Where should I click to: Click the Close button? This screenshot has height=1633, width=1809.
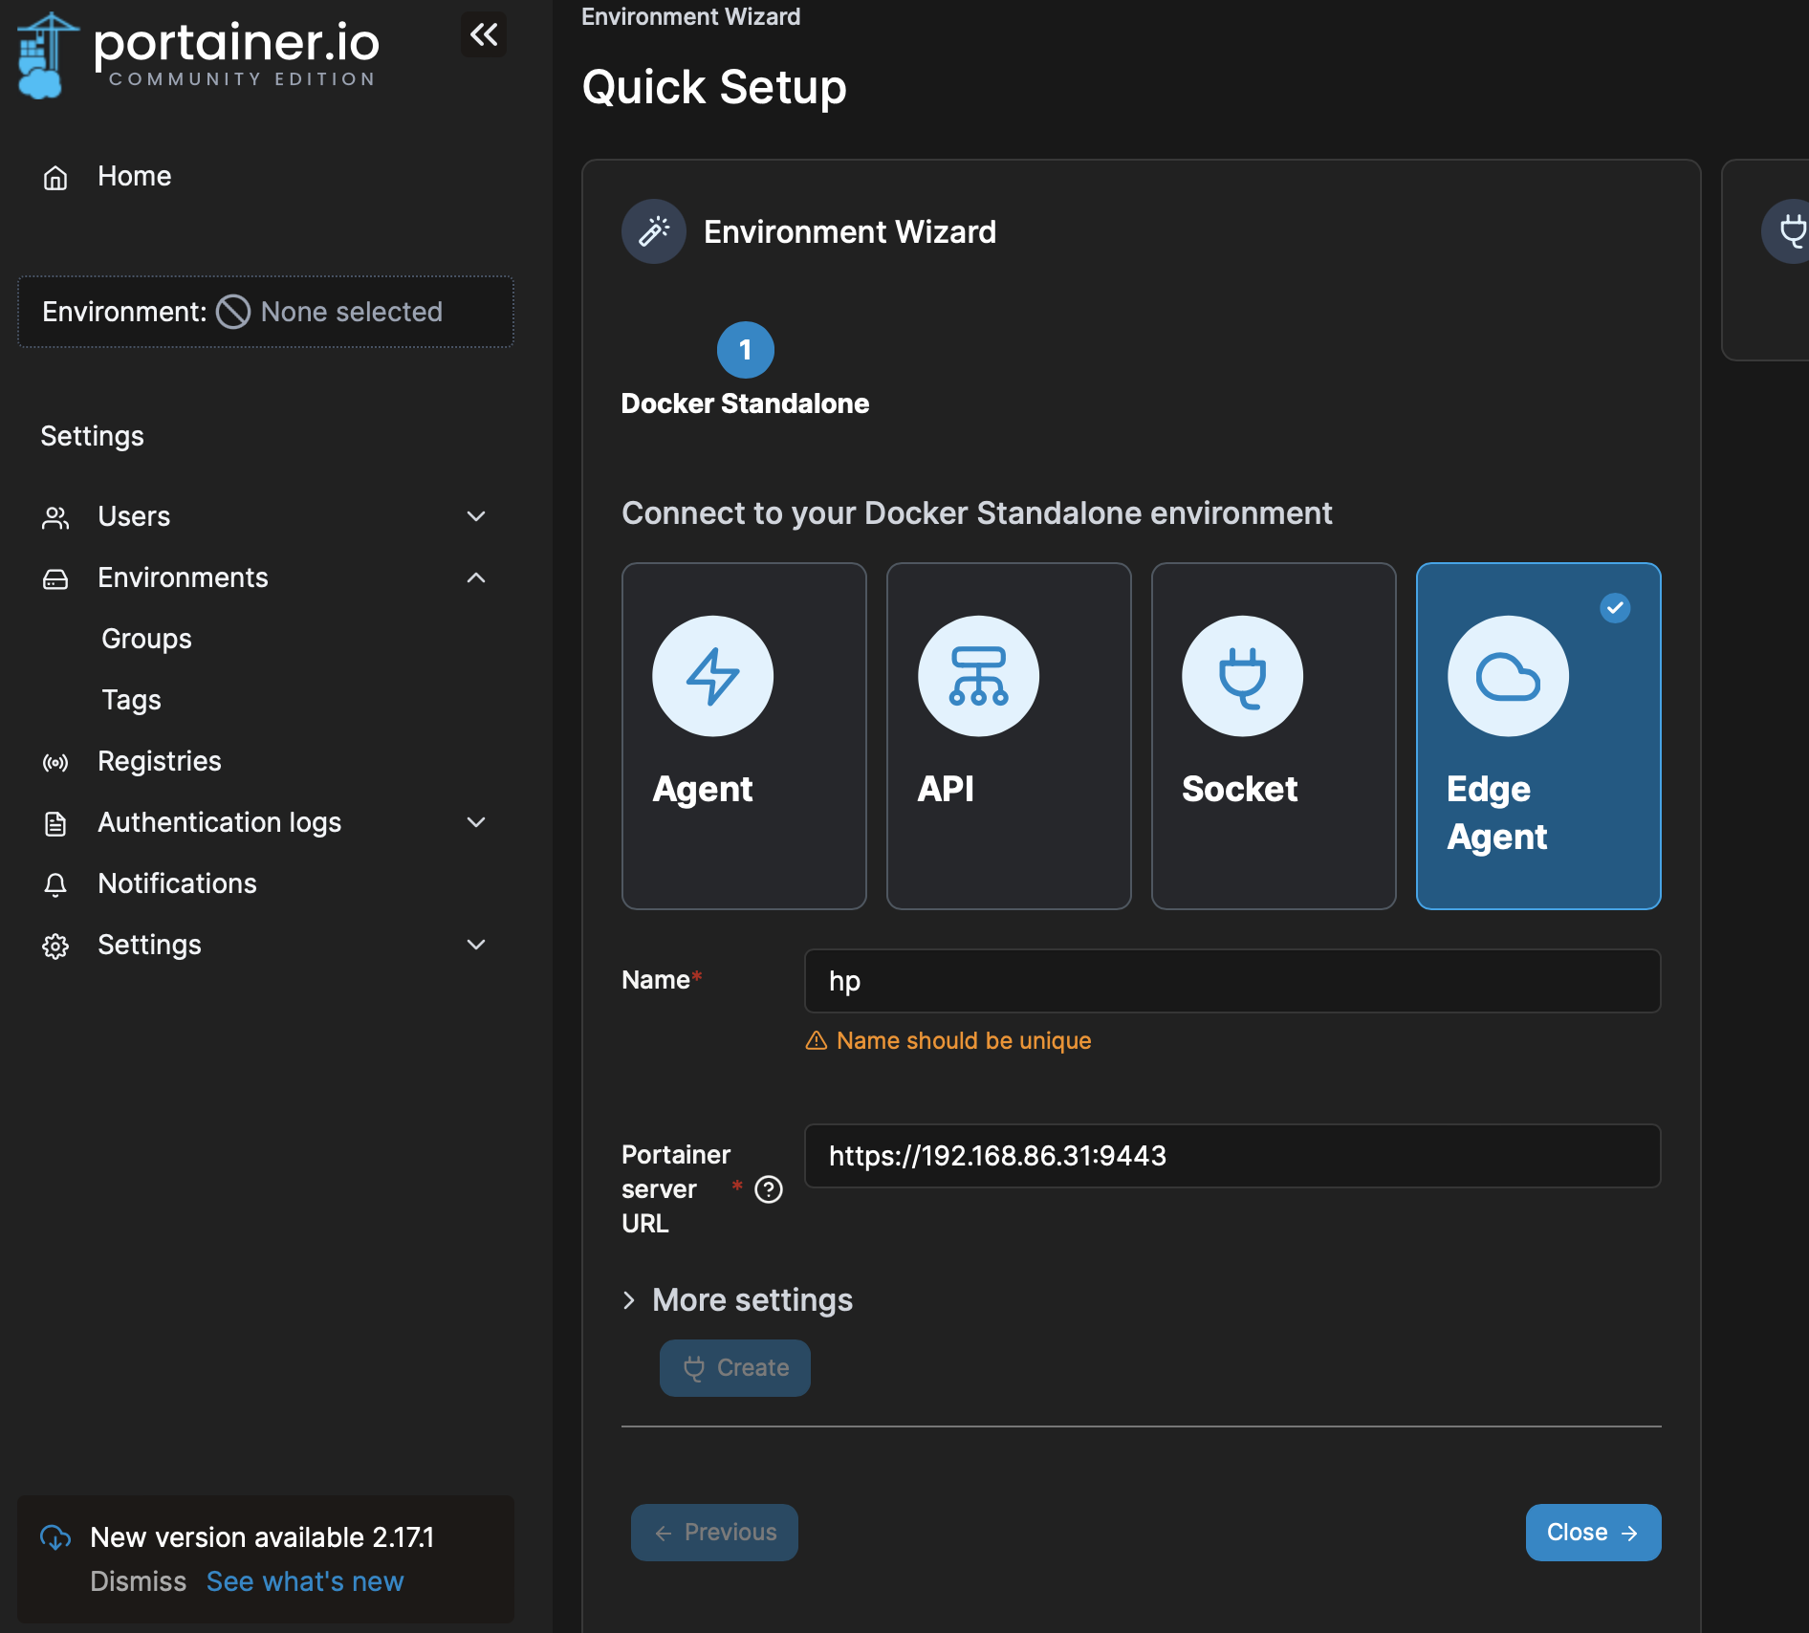coord(1593,1533)
